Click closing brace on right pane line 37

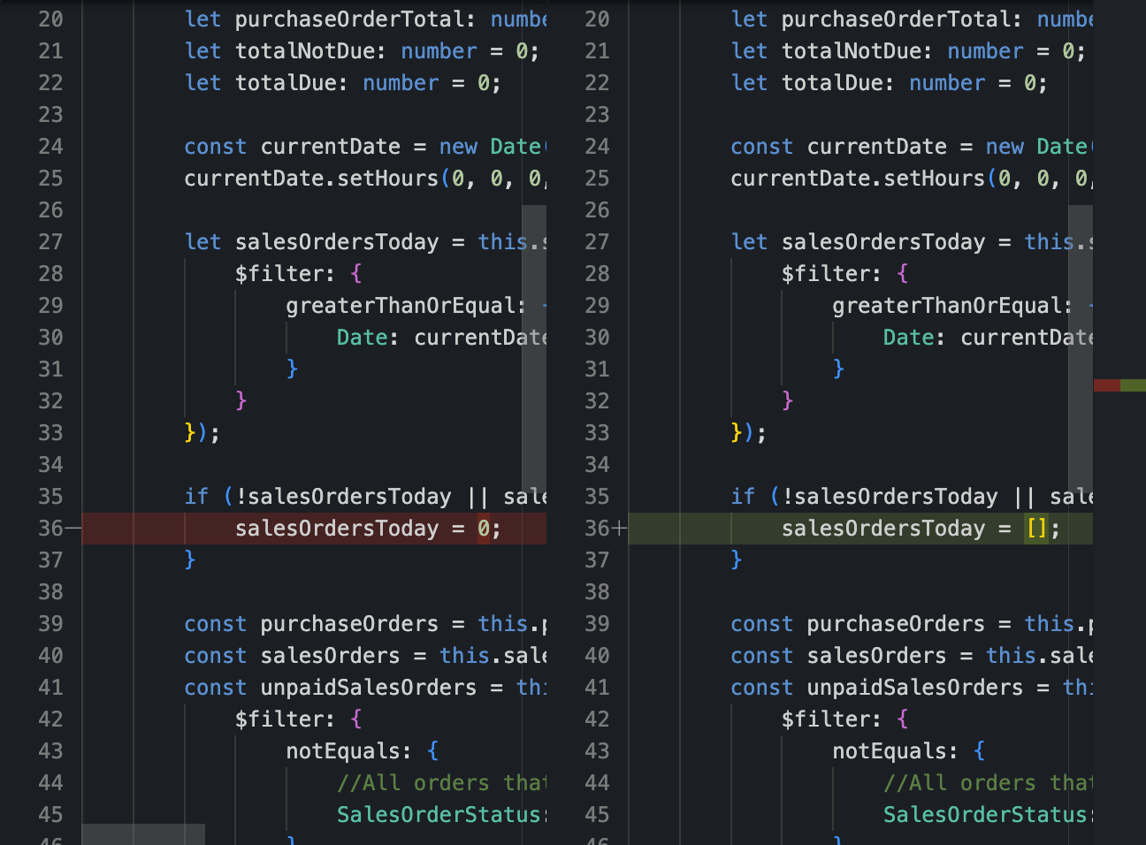pyautogui.click(x=737, y=560)
